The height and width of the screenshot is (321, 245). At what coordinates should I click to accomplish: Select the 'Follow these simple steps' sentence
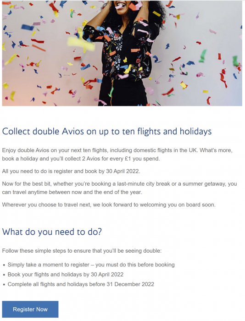(x=82, y=251)
